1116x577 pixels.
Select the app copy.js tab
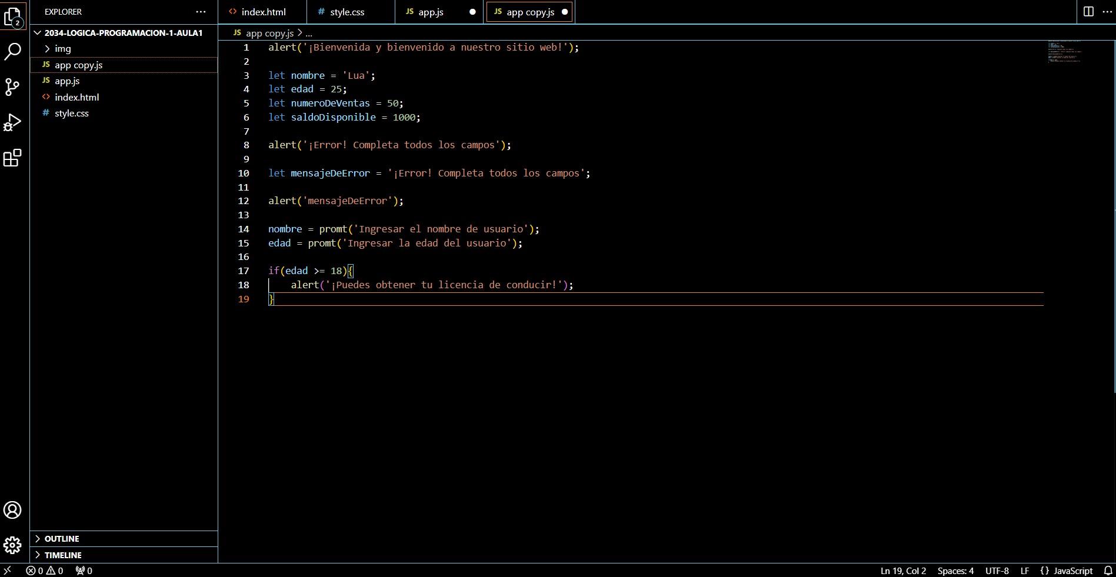point(529,12)
